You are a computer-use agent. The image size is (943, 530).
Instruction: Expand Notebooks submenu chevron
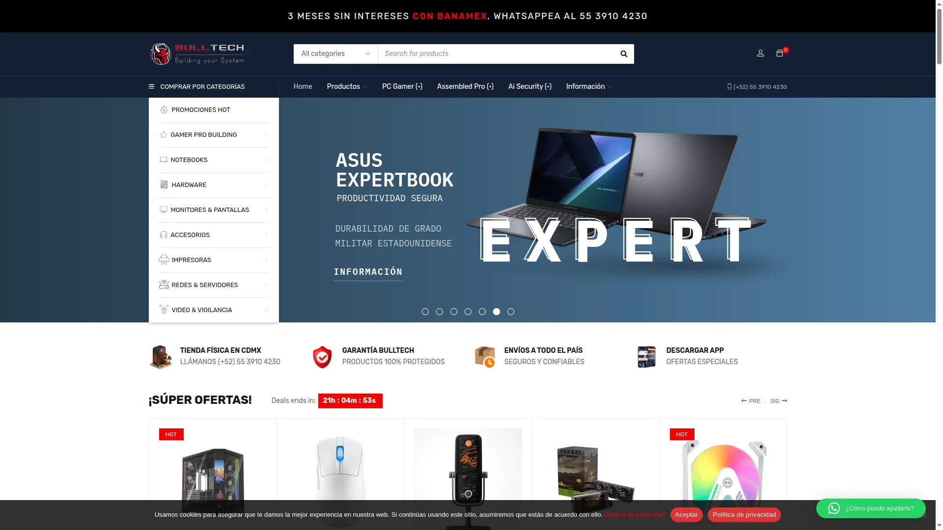[x=266, y=160]
